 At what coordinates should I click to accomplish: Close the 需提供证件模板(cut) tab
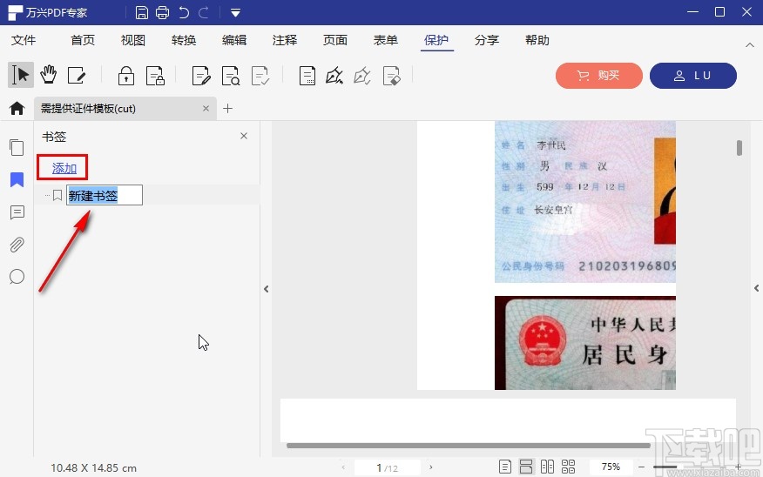coord(206,109)
